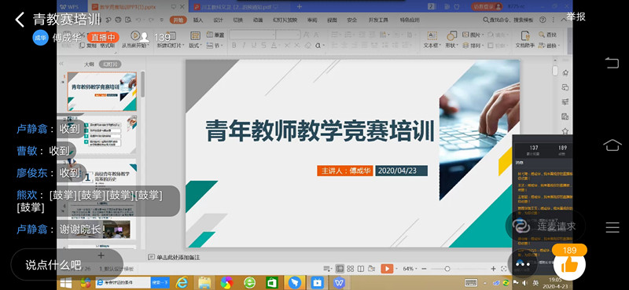Expand the 文本框 text box dropdown

[432, 46]
